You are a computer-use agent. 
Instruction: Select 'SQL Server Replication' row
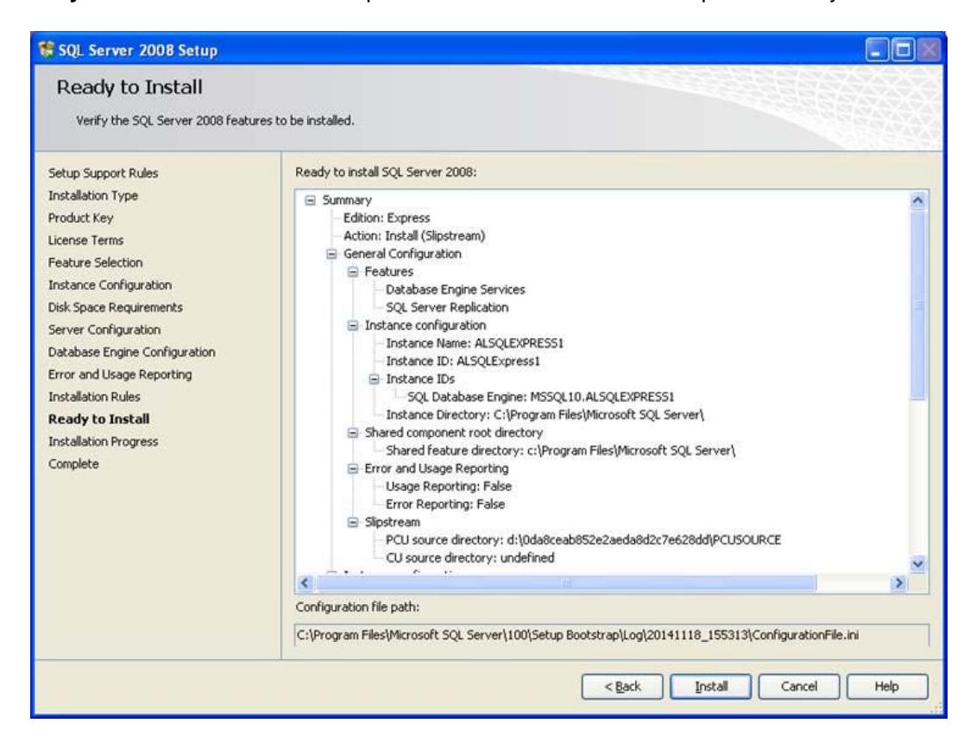(447, 307)
